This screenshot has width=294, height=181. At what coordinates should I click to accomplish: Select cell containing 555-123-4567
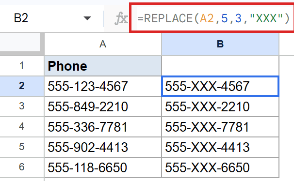(103, 86)
